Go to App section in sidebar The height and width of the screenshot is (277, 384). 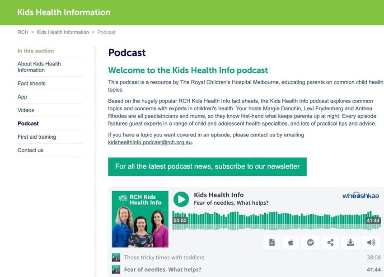[22, 97]
